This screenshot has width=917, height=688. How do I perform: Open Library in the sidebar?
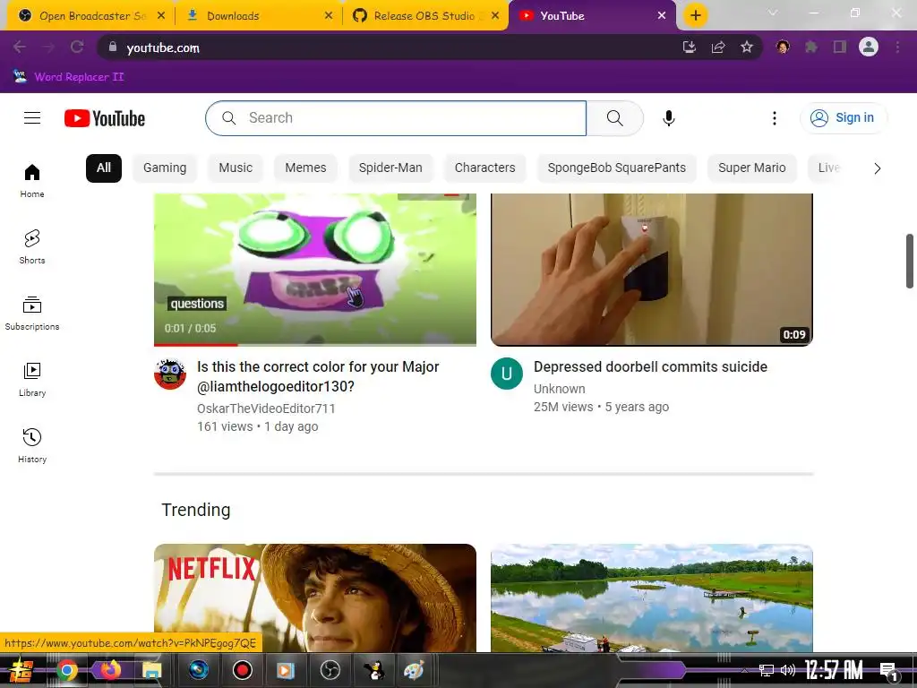click(x=32, y=379)
